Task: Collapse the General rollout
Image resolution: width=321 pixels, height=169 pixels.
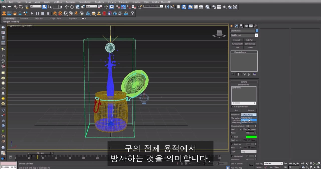Action: [x=244, y=82]
